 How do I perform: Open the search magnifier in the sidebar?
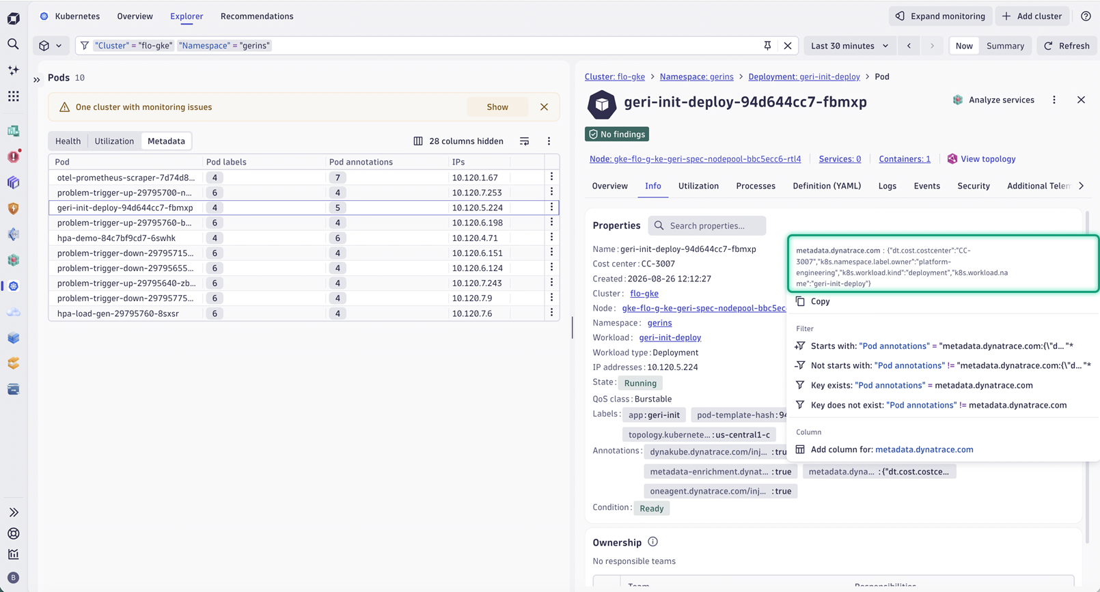coord(13,44)
